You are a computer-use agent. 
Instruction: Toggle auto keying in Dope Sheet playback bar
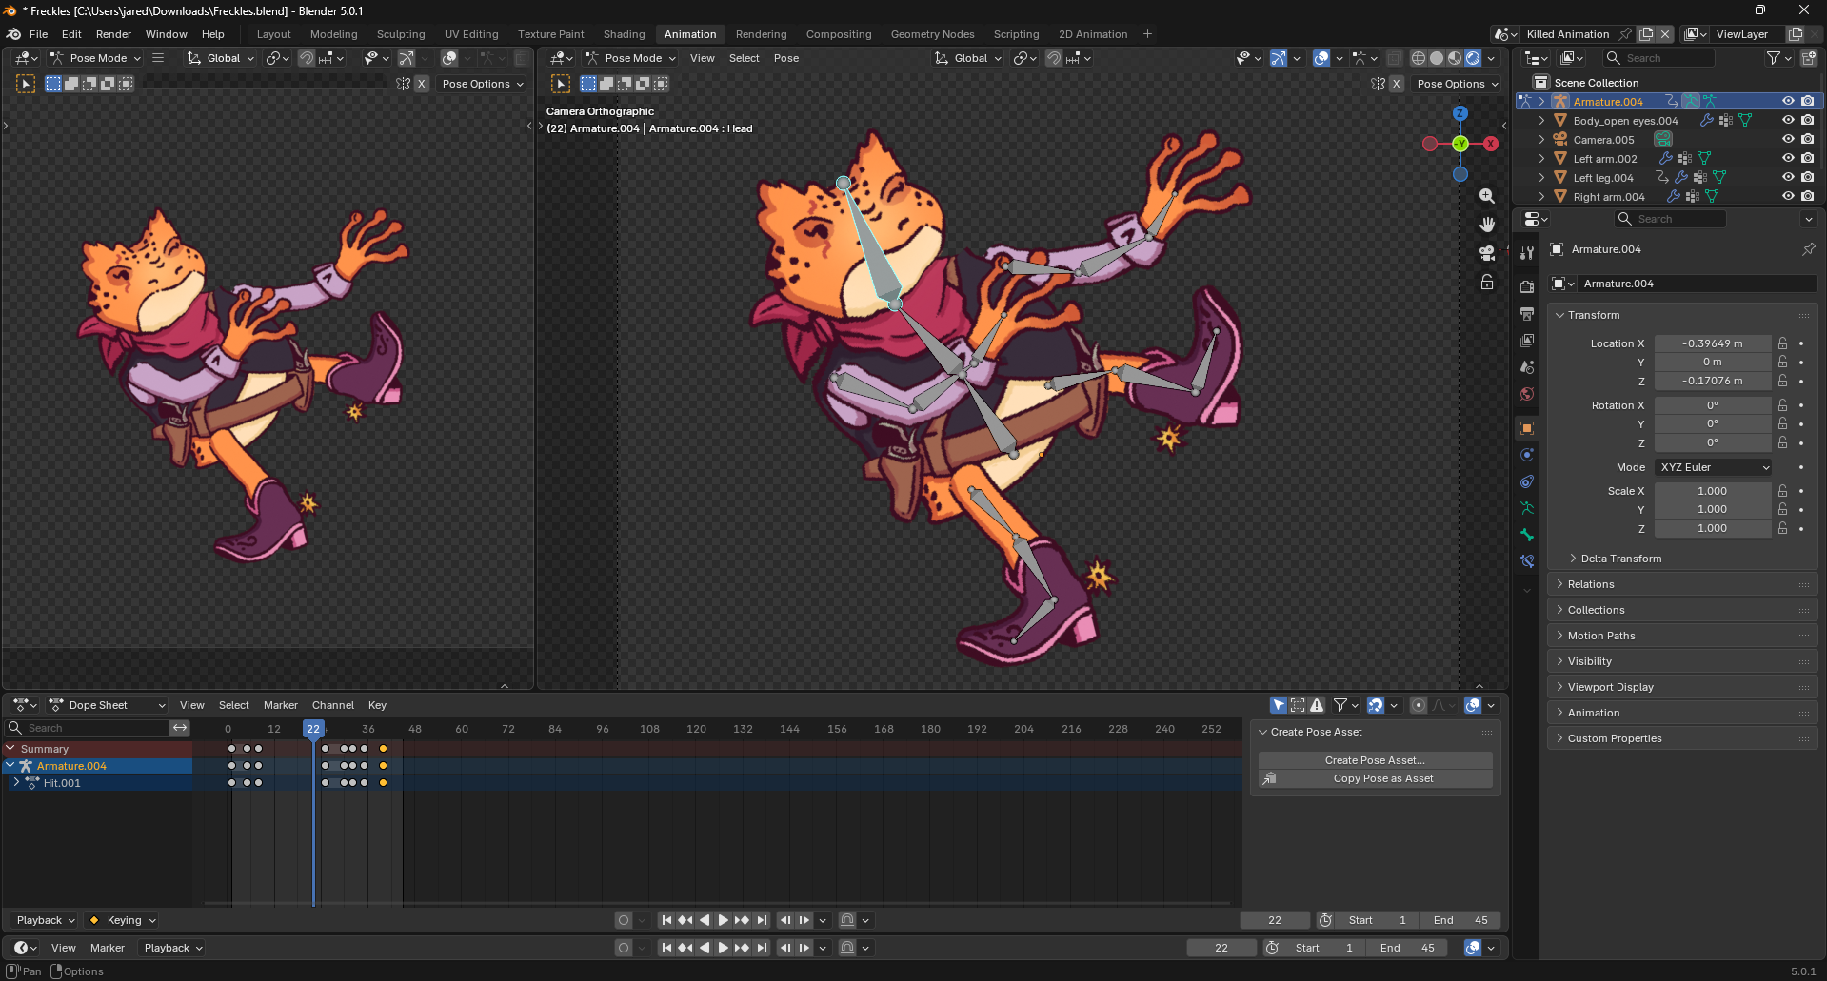pos(624,920)
